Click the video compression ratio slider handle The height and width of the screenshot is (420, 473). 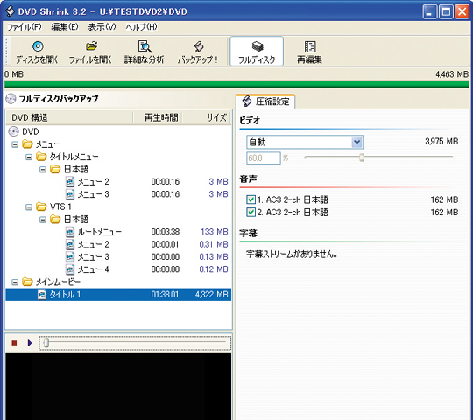(362, 157)
